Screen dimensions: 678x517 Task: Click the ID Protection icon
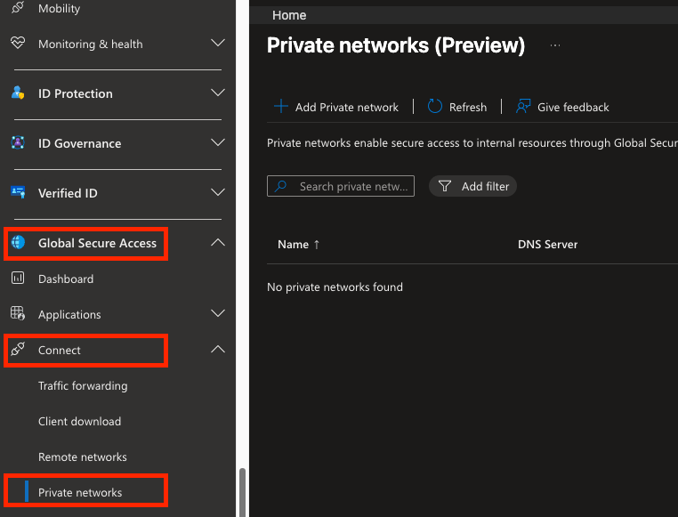[x=18, y=93]
